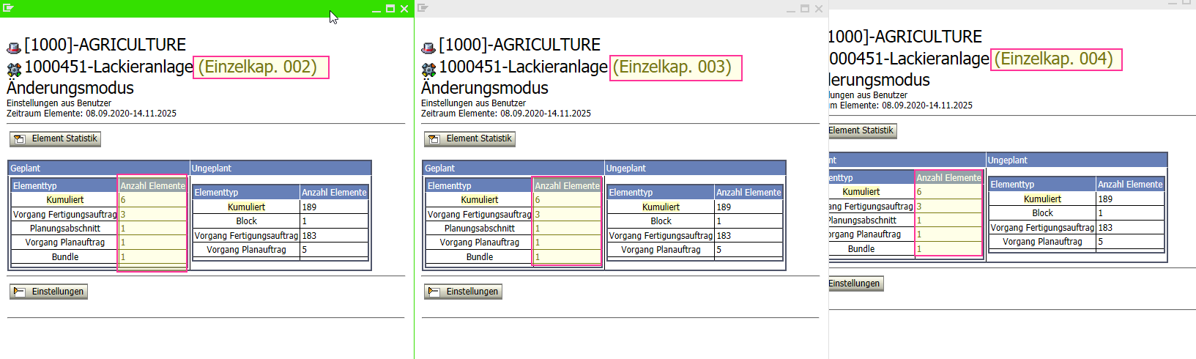Screen dimensions: 1196x359
Task: Click hat icon beside AGRICULTURE in Einzelkap. 003 window
Action: [428, 48]
